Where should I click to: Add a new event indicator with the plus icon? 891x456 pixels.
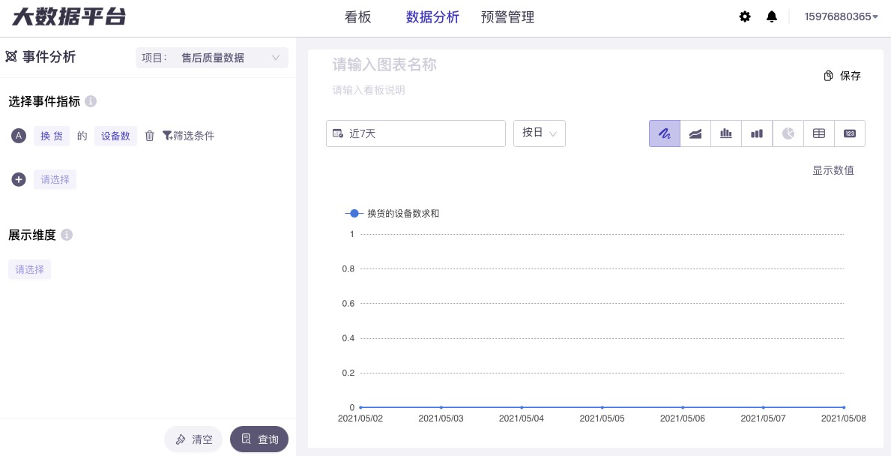[19, 180]
